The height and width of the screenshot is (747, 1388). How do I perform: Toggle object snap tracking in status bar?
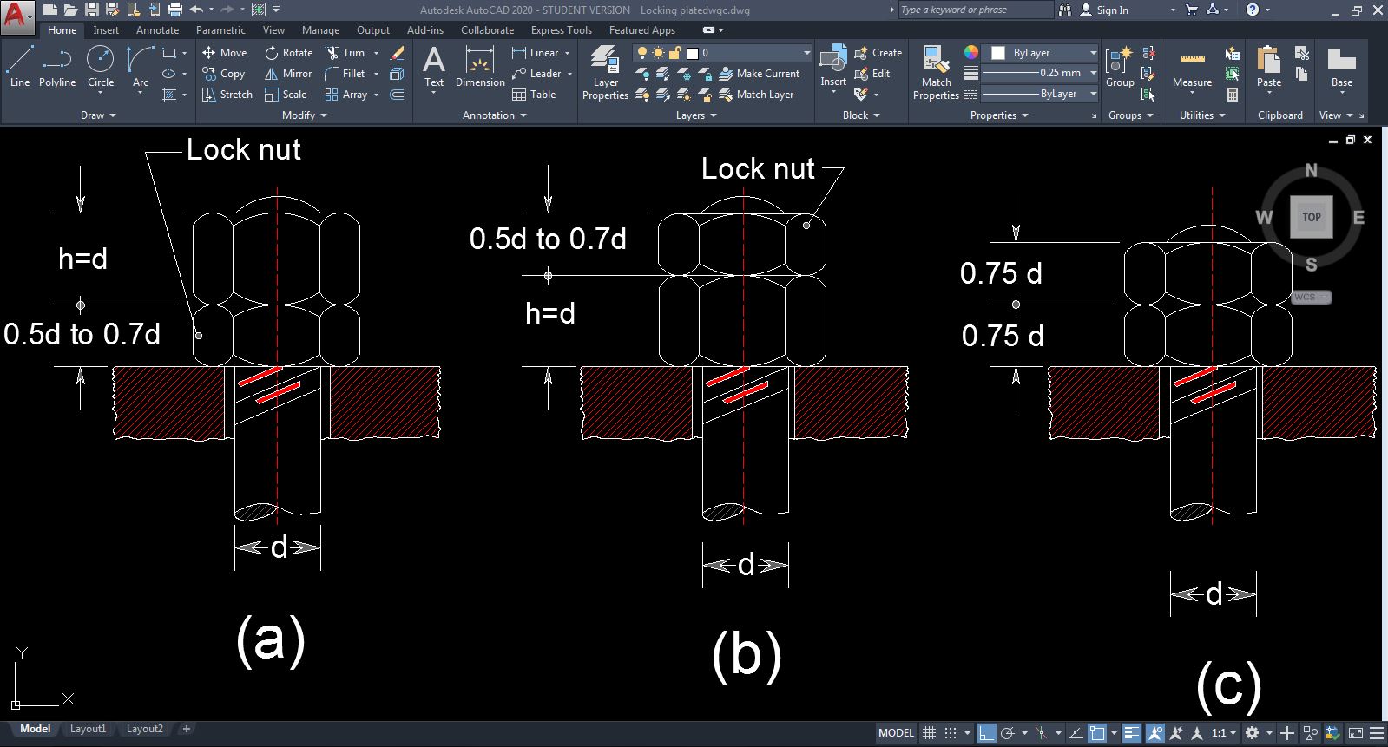pos(1076,733)
